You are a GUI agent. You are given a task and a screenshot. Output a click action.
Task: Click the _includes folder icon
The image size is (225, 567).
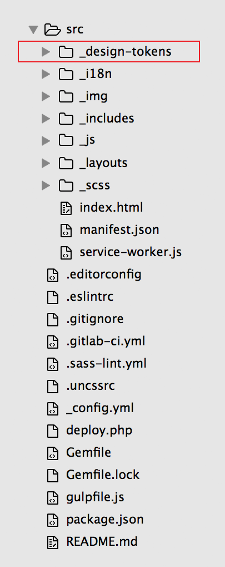pyautogui.click(x=66, y=119)
